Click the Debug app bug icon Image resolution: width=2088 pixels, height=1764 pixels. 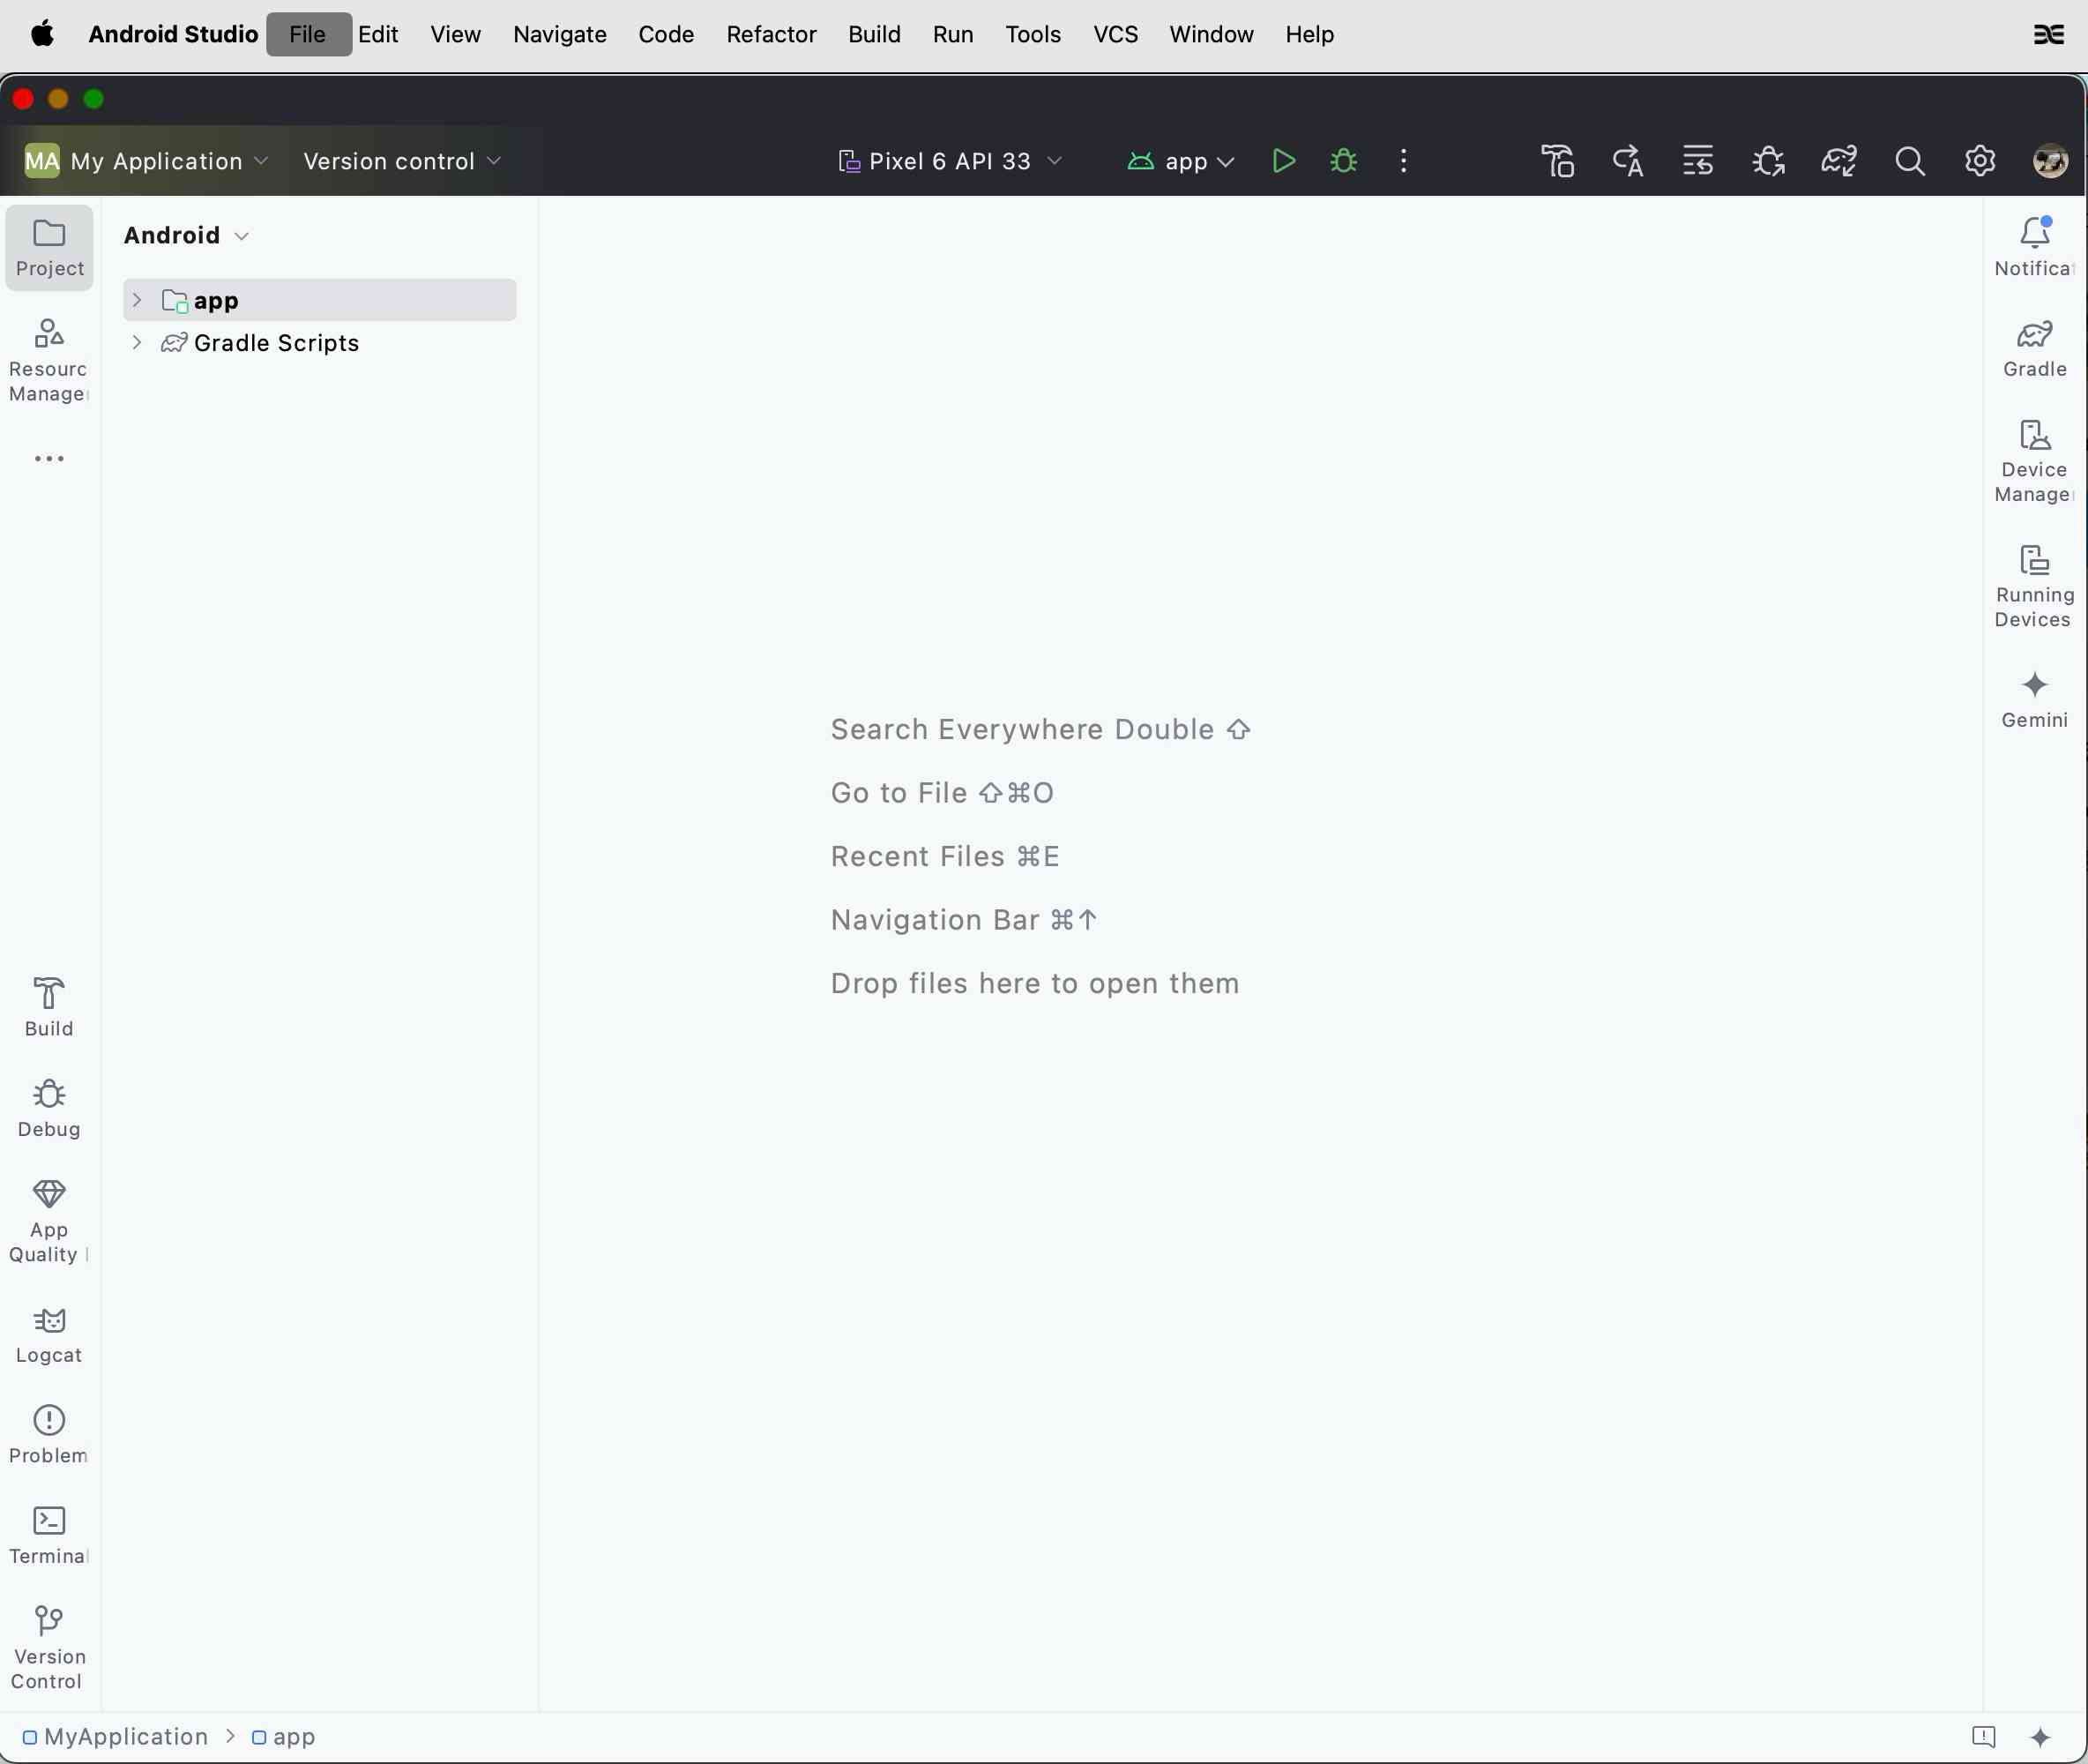click(1344, 161)
